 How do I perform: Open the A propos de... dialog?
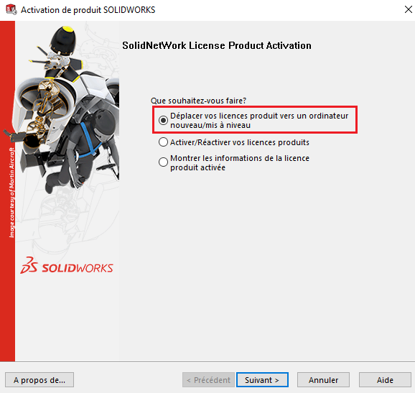39,380
